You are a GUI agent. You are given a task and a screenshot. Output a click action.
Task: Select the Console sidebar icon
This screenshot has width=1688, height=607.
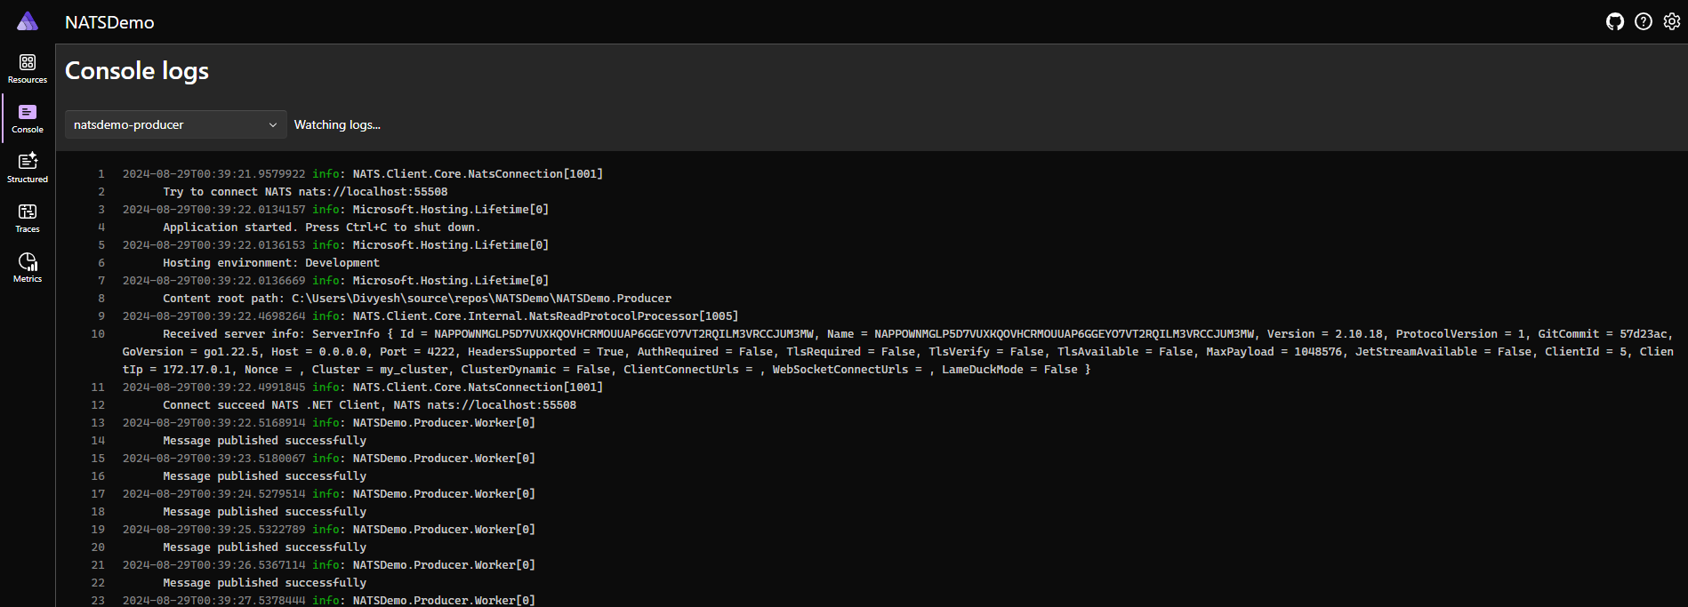[28, 118]
